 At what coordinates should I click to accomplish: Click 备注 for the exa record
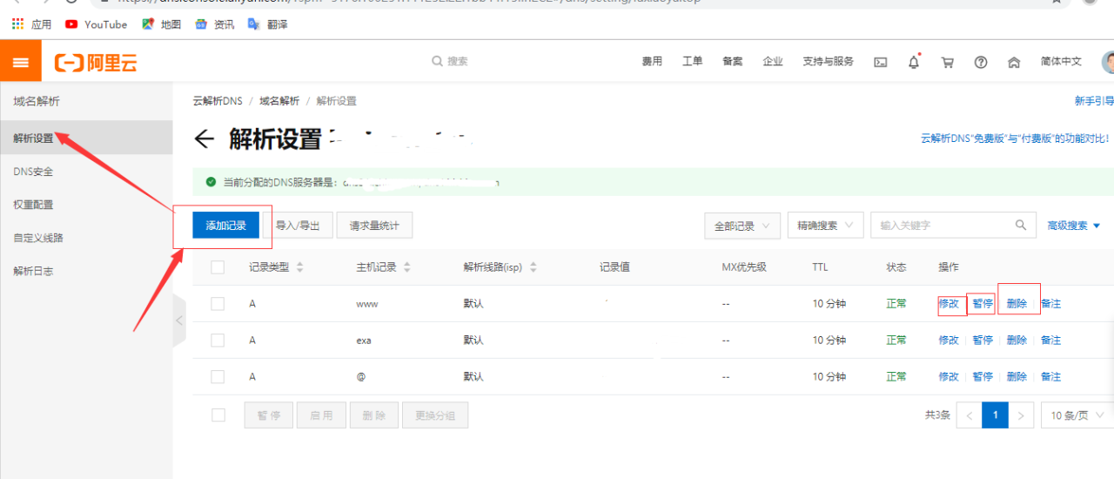click(x=1050, y=341)
